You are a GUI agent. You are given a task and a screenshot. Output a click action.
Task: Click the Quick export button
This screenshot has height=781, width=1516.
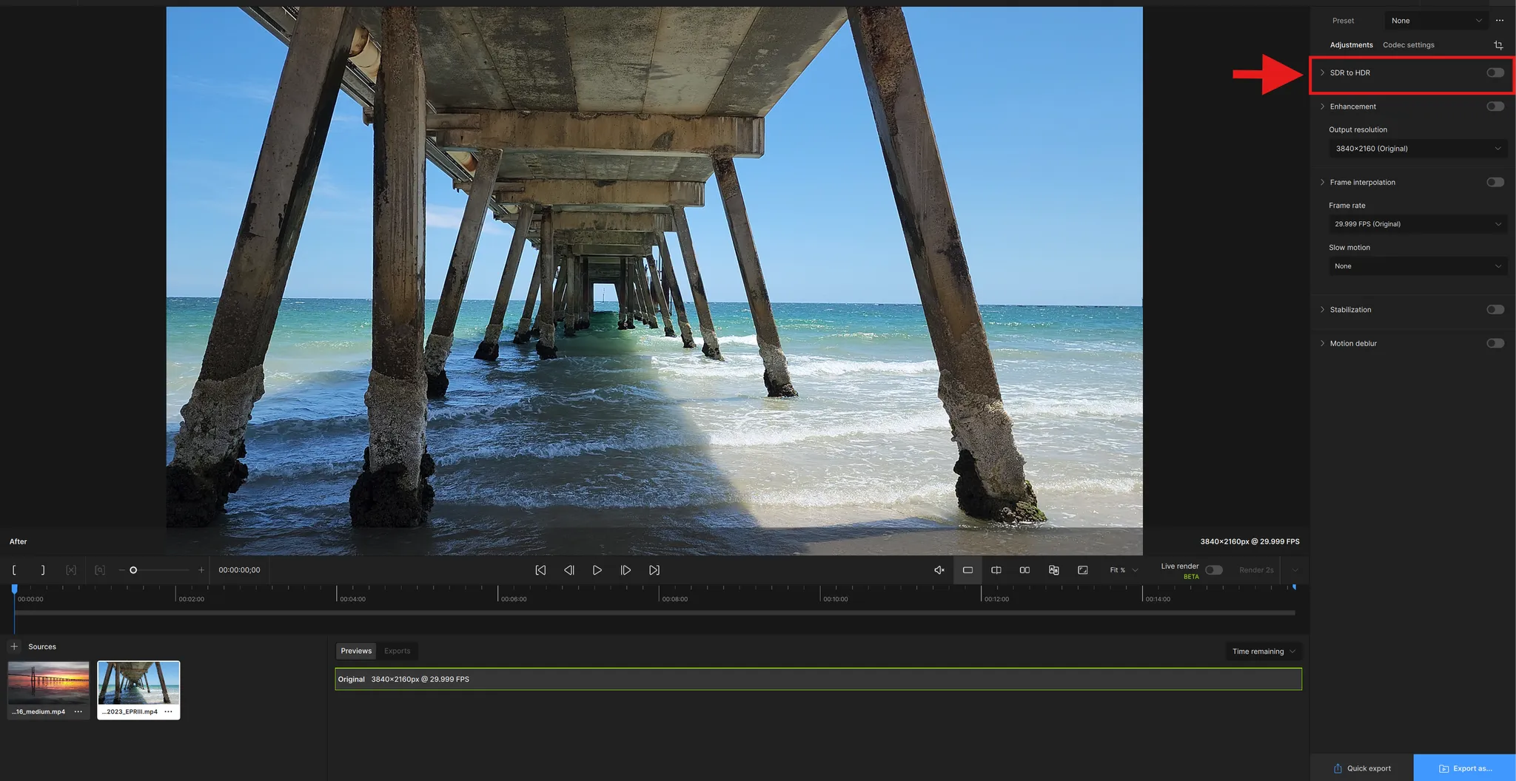tap(1361, 768)
